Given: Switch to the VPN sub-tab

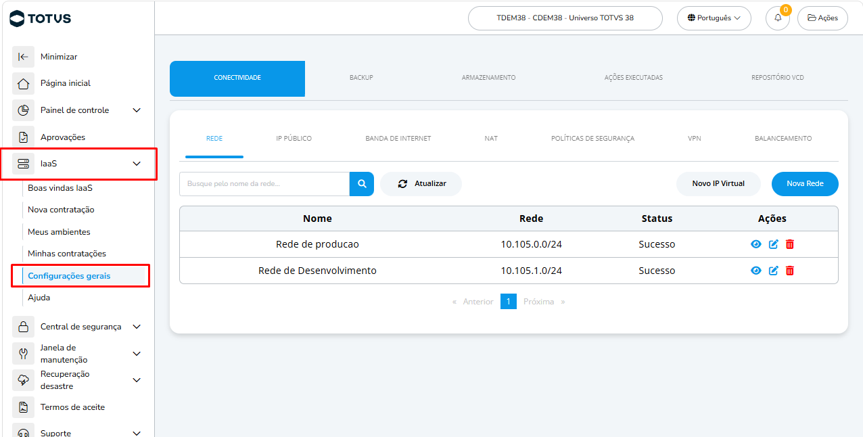Looking at the screenshot, I should point(695,139).
